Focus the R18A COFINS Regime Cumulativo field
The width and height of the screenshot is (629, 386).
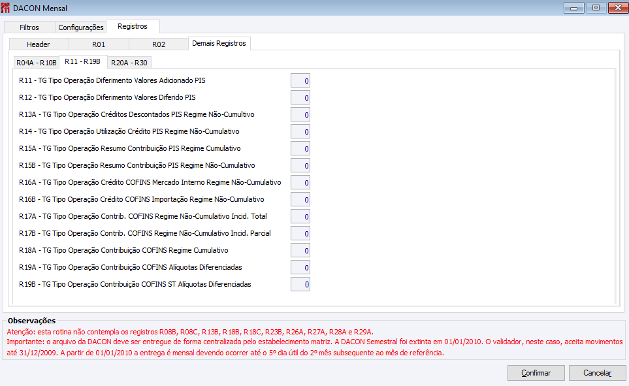(300, 250)
